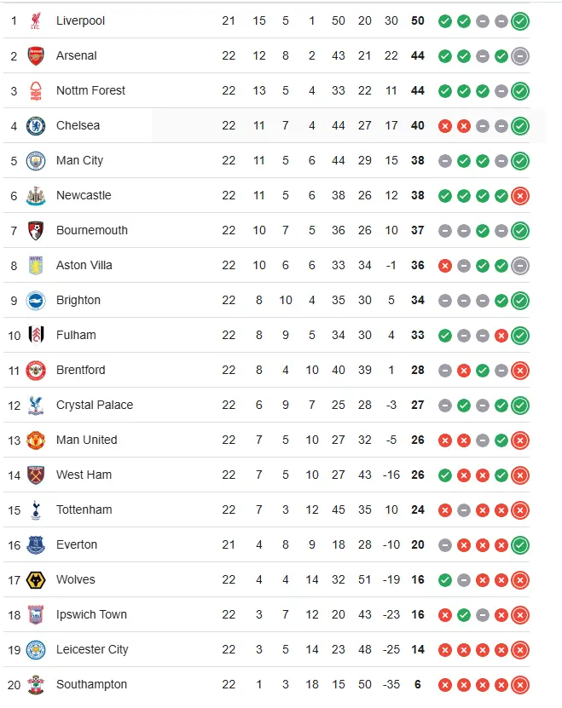
Task: Select the Southampton club badge
Action: [x=36, y=684]
